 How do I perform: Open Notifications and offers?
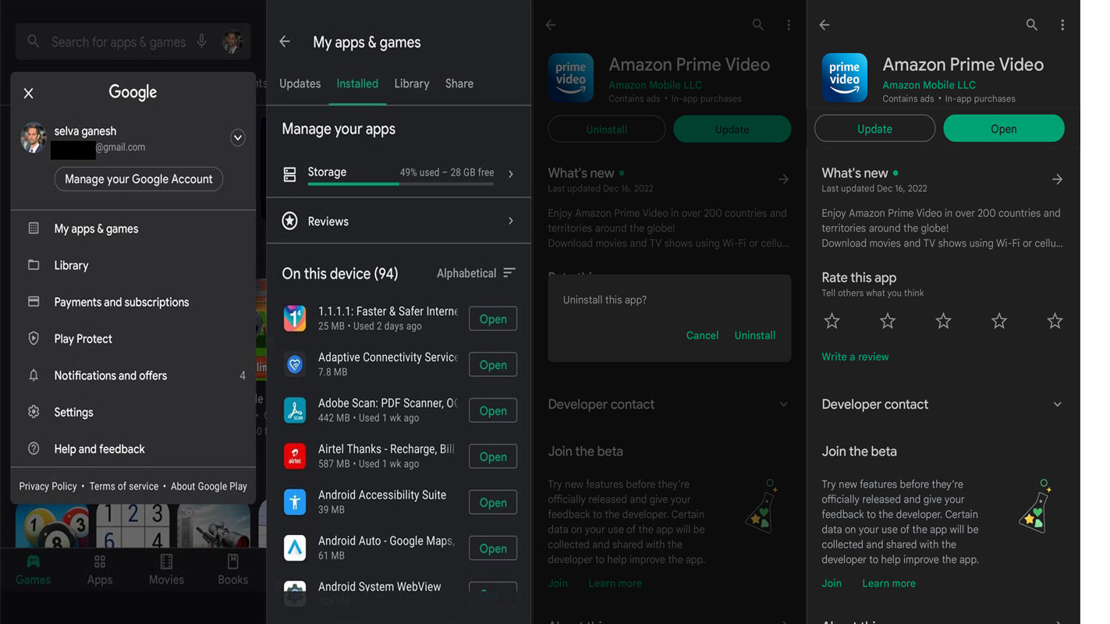(133, 375)
